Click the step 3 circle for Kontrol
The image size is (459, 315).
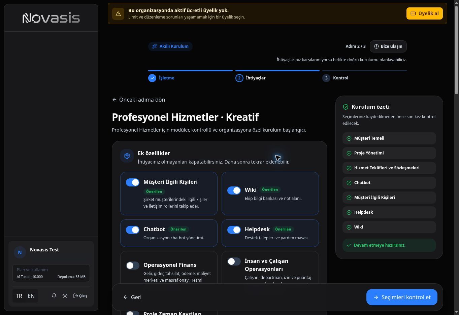[x=326, y=78]
